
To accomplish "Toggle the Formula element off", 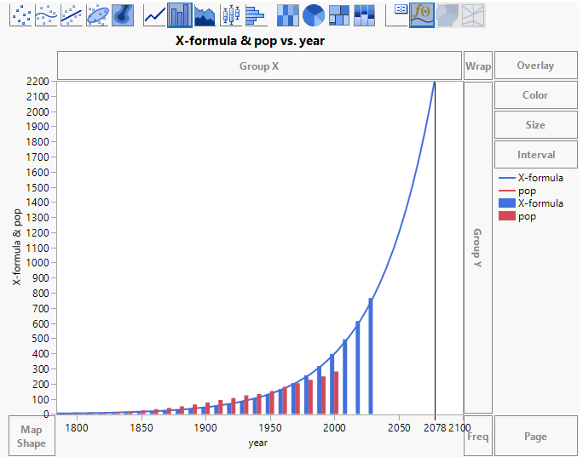I will (x=421, y=14).
